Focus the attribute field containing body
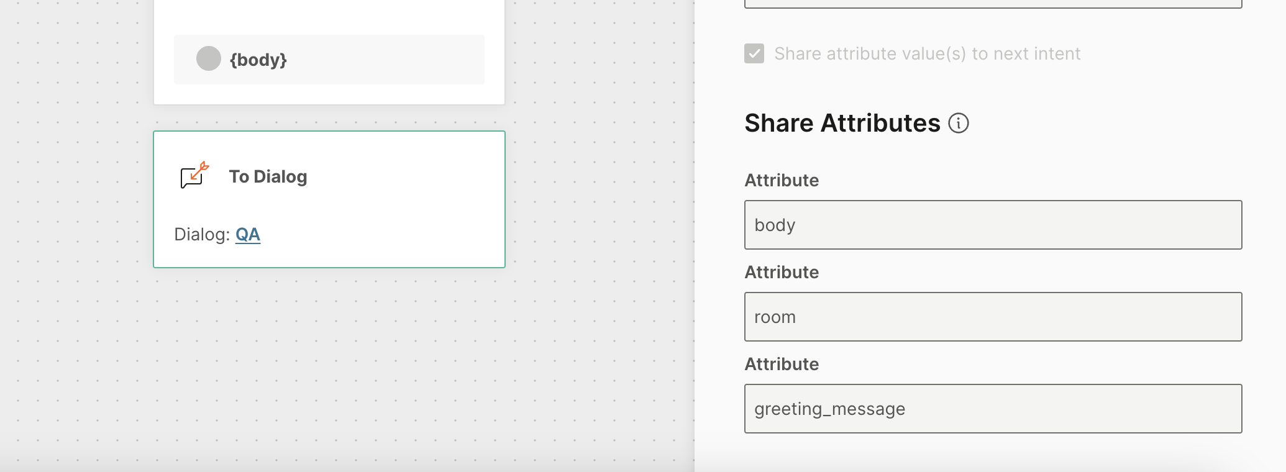The width and height of the screenshot is (1286, 472). [993, 225]
